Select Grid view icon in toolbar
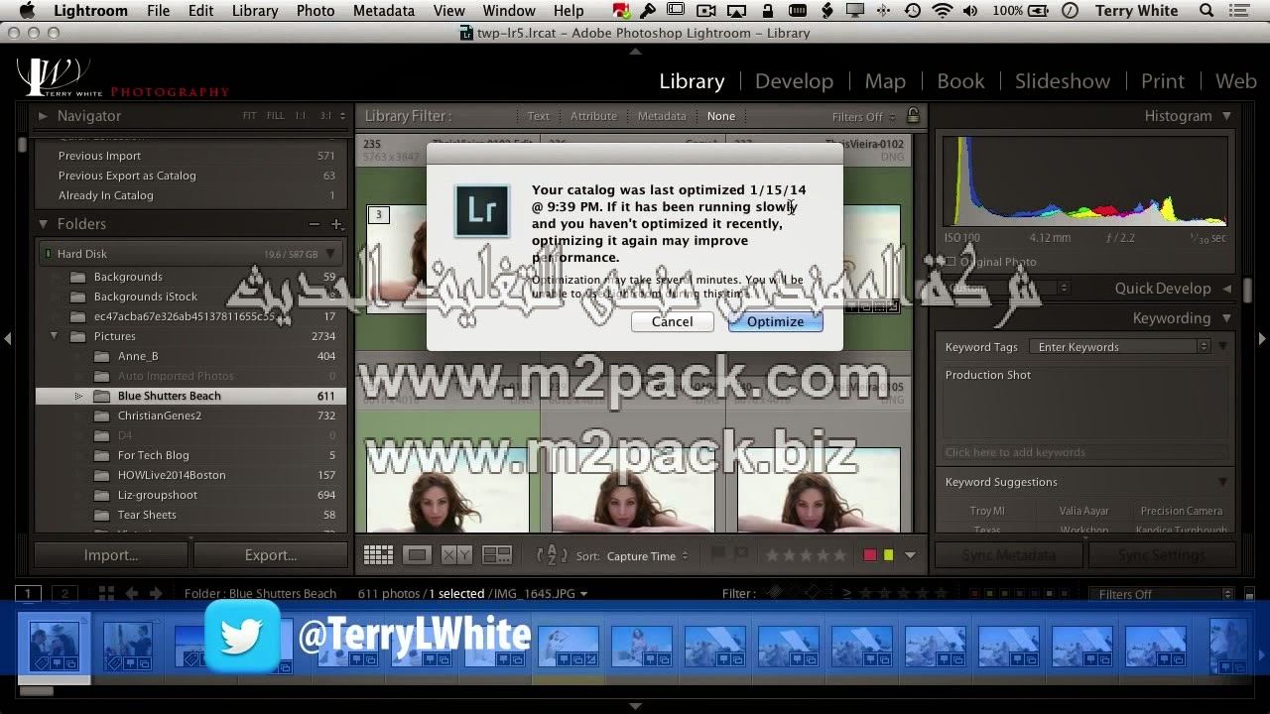 [x=378, y=555]
